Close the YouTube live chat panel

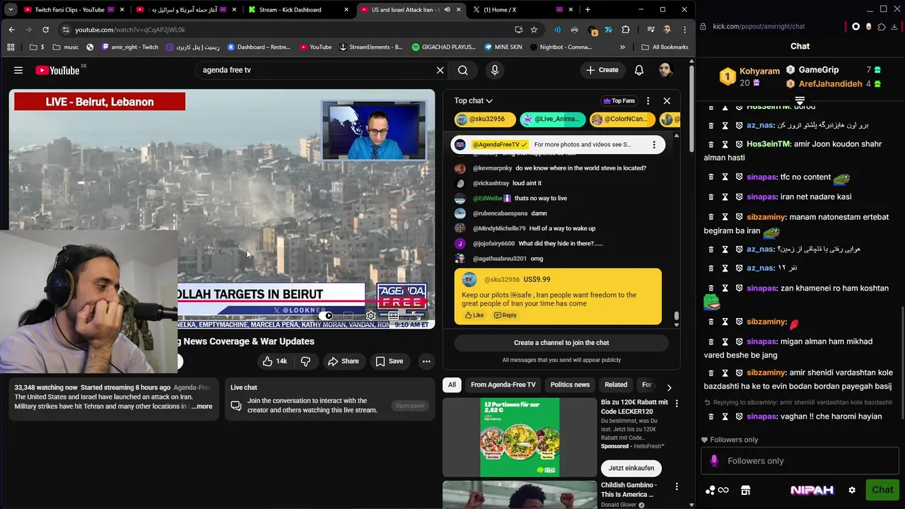(x=667, y=101)
